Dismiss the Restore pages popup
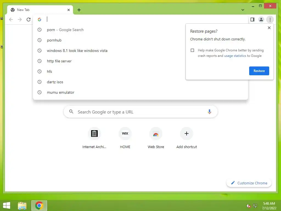The height and width of the screenshot is (211, 281). point(269,28)
